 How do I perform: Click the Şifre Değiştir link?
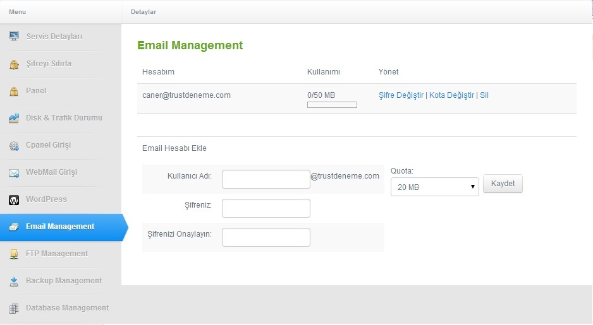401,95
